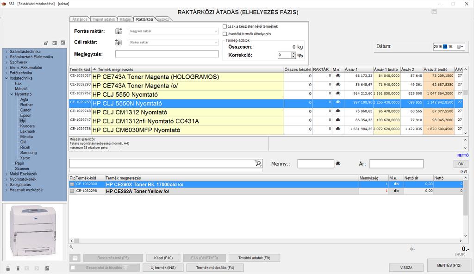This screenshot has height=274, width=474.
Task: Select the Canon printer brand
Action: (x=26, y=110)
